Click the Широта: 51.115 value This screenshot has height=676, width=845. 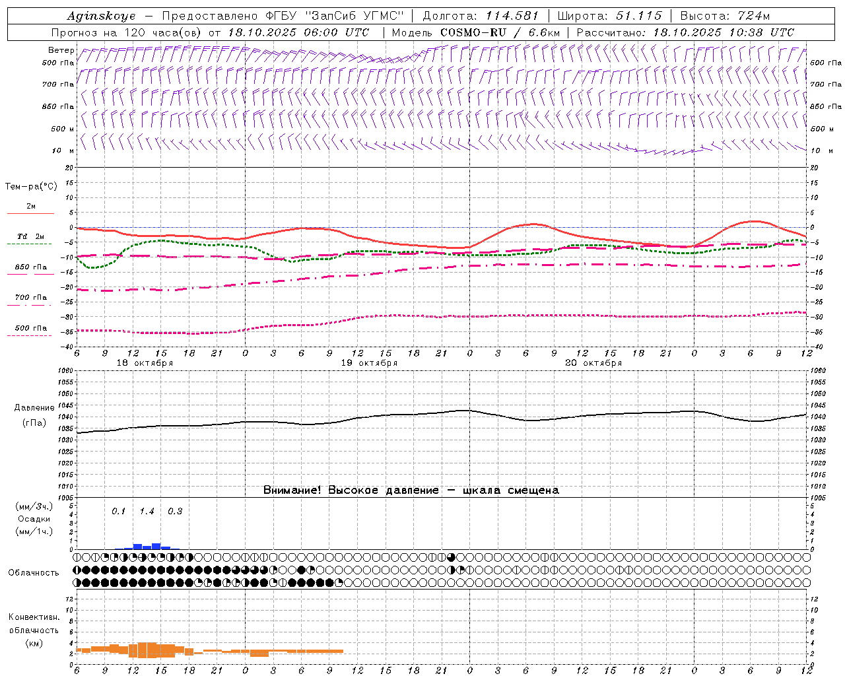coord(609,16)
